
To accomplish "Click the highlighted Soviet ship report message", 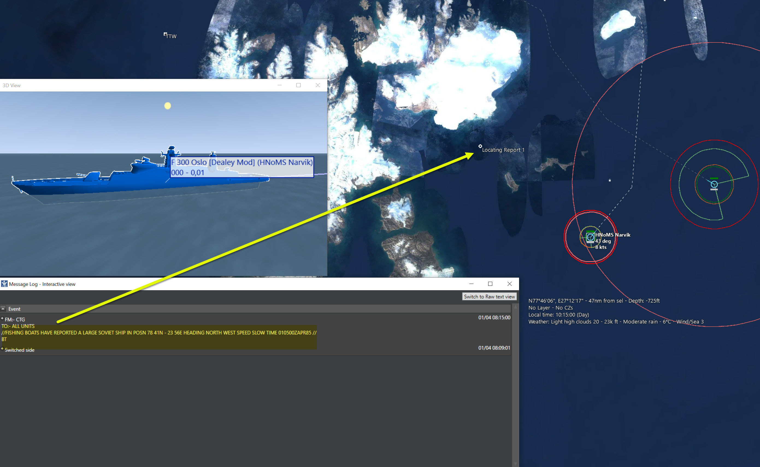I will pyautogui.click(x=159, y=333).
